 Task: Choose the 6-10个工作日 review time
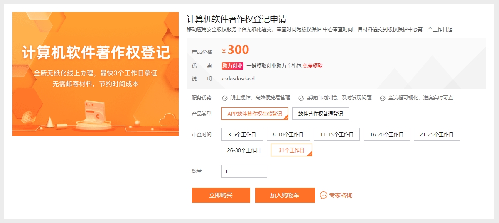[x=288, y=134]
